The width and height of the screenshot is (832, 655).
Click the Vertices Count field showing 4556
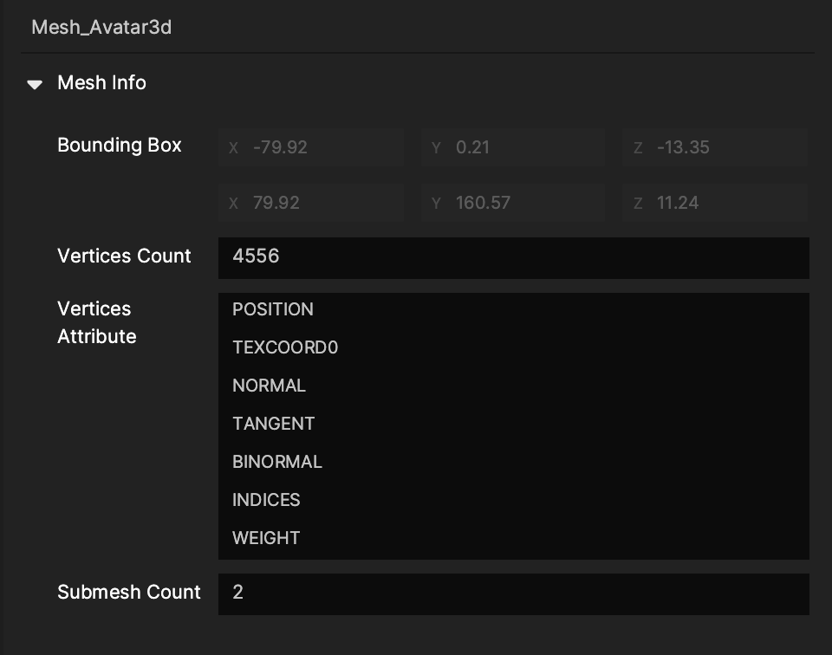pos(513,257)
